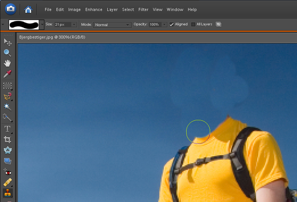
Task: Select the Zoom magnifier tool
Action: click(x=7, y=53)
